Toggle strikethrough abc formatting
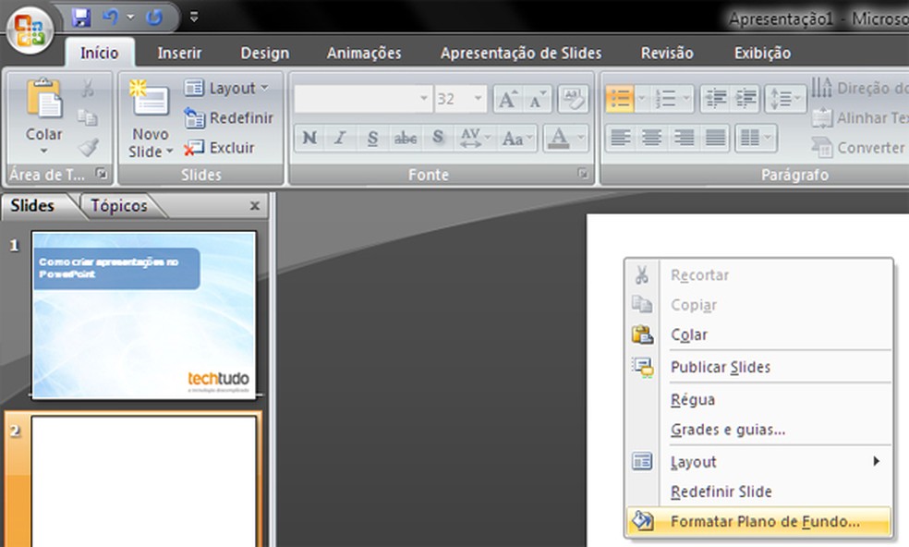The image size is (909, 547). 406,138
